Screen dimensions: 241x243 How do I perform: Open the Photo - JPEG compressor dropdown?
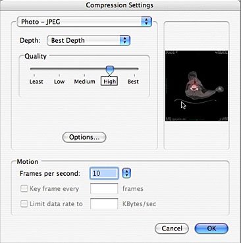tap(84, 22)
